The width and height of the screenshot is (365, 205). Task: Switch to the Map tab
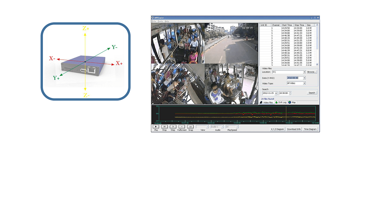click(x=292, y=103)
